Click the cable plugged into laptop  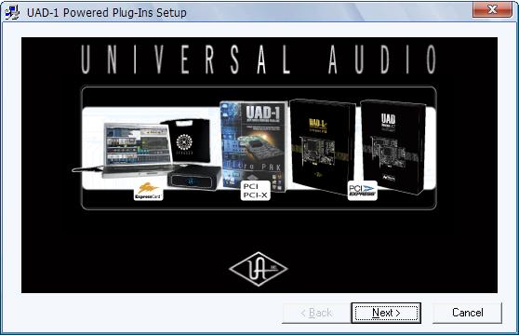(x=87, y=169)
